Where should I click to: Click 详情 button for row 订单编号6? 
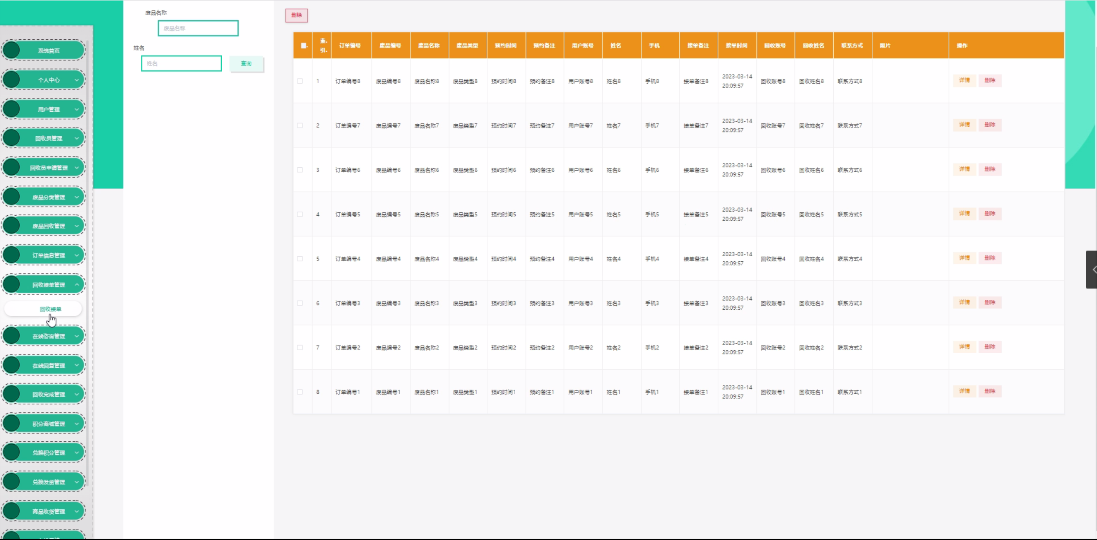(x=964, y=169)
